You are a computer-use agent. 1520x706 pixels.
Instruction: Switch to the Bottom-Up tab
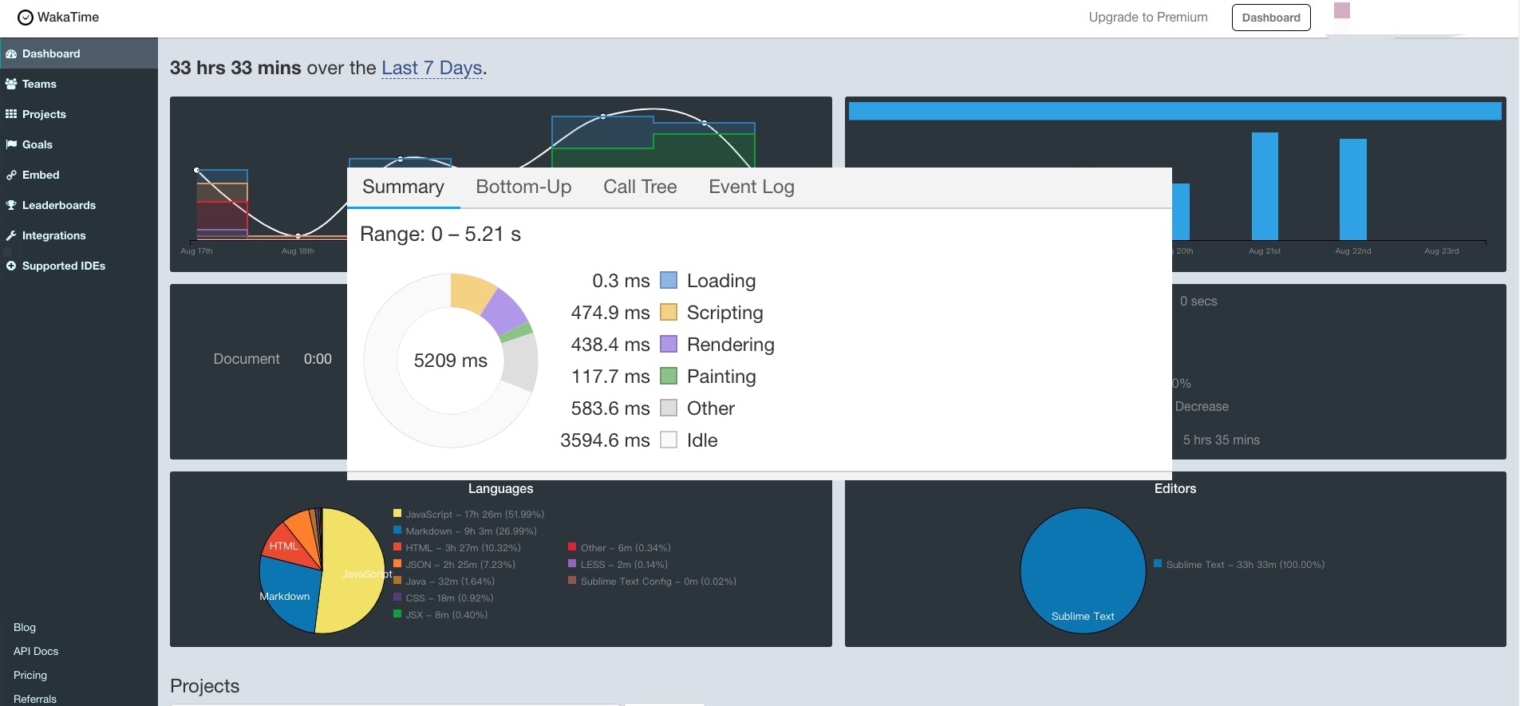point(523,187)
